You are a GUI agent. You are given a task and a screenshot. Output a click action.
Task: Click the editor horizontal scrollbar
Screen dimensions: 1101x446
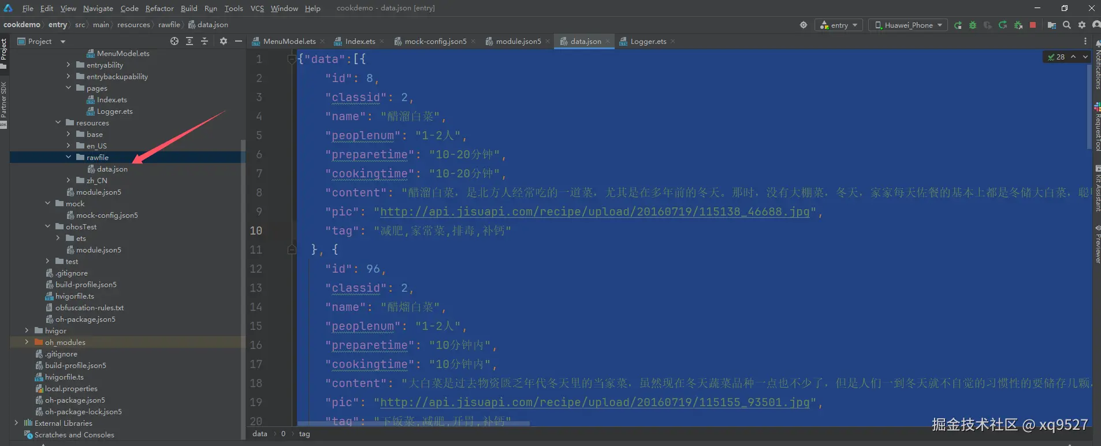[413, 423]
